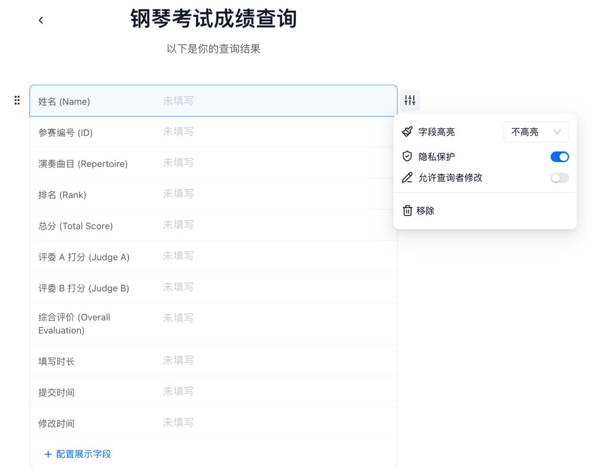Select the 综合评价 (Overall Evaluation) row
Screen dimensions: 594x469
213,324
